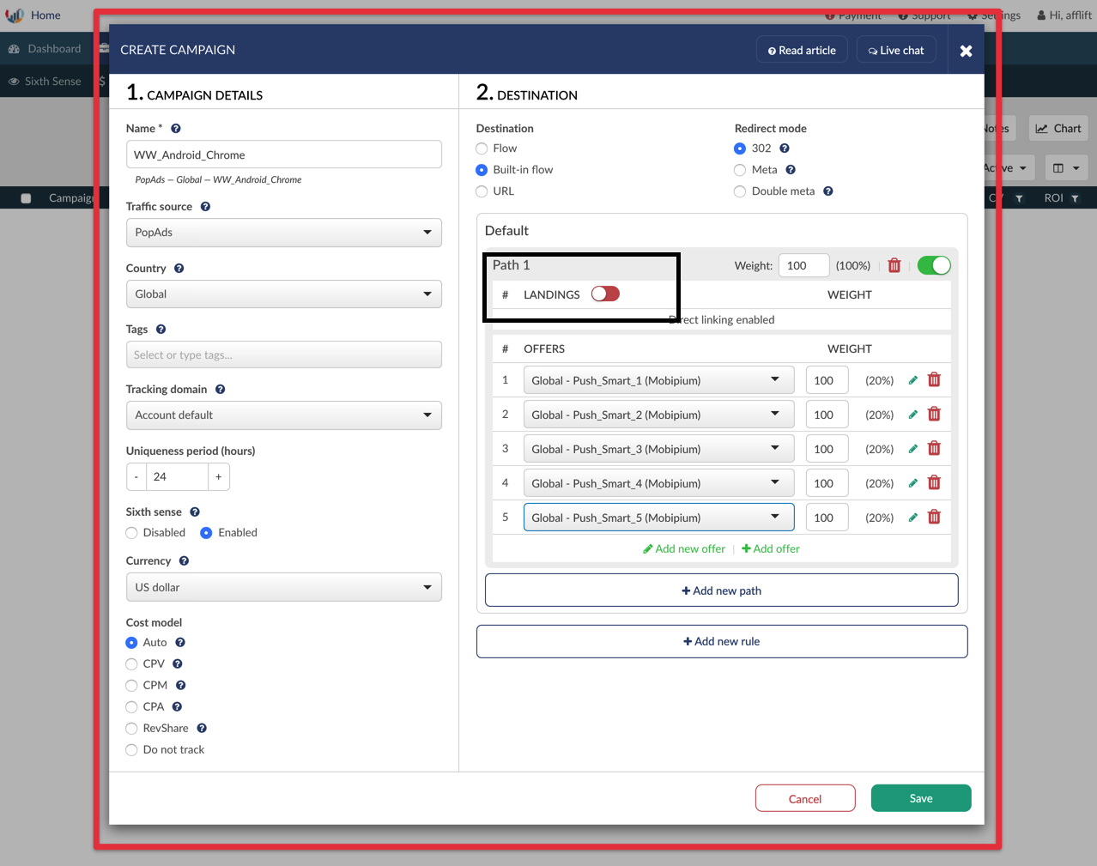Select the Flow destination option
This screenshot has height=866, width=1097.
click(x=482, y=149)
